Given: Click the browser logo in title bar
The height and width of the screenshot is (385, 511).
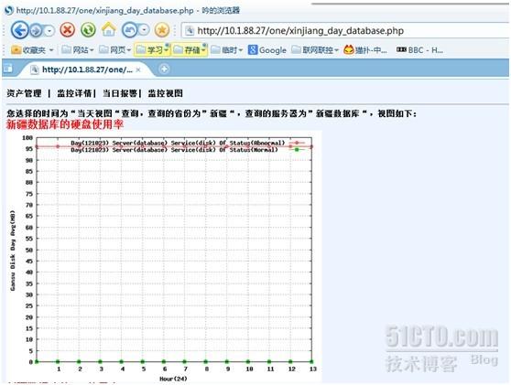Looking at the screenshot, I should tap(9, 10).
